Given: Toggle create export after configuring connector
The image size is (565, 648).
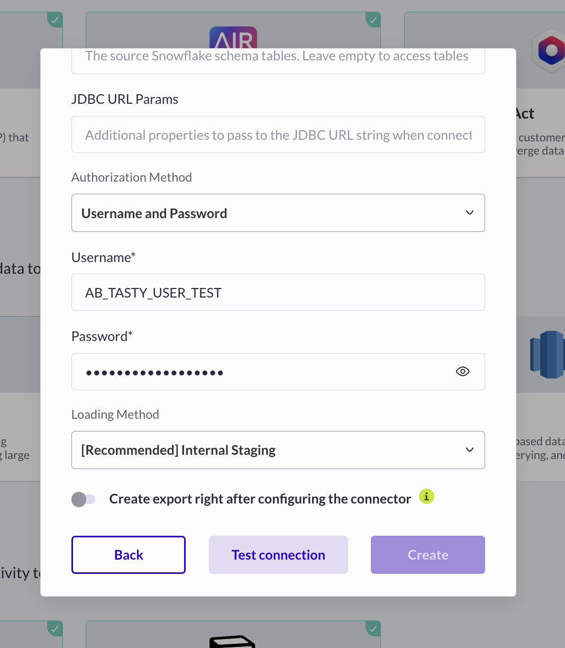Looking at the screenshot, I should coord(84,499).
